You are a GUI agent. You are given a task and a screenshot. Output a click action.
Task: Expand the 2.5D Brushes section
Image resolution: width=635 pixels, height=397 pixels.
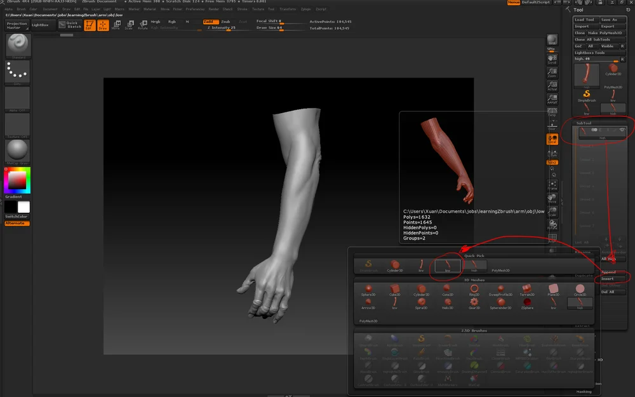pos(475,330)
